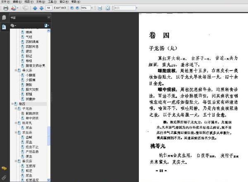
Task: Select the 齿衄 bookmark
Action: [x=29, y=137]
